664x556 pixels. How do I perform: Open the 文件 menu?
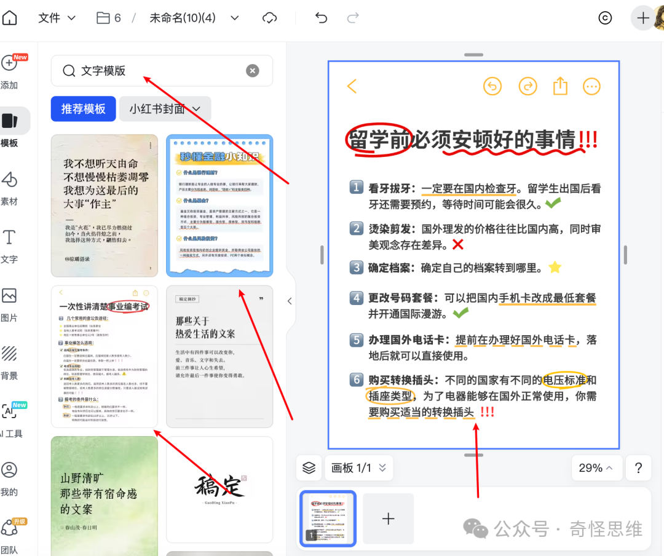pos(57,18)
